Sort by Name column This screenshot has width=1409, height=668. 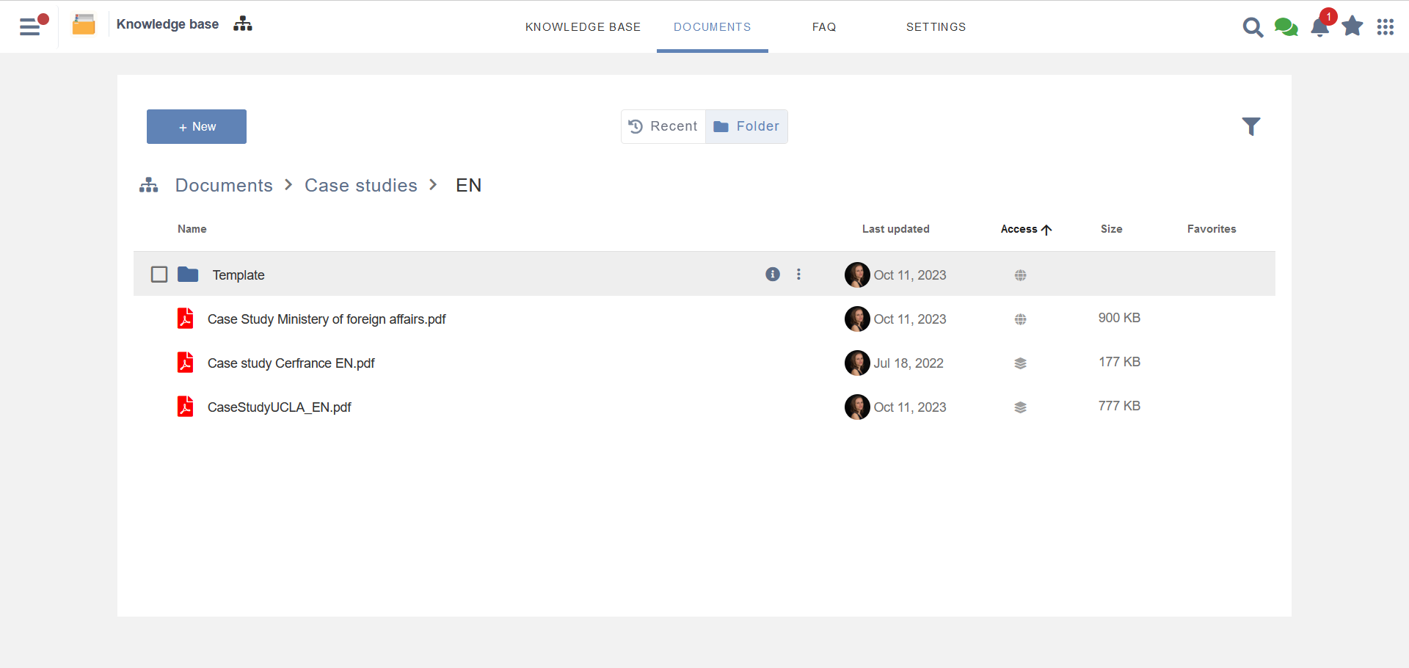coord(192,229)
